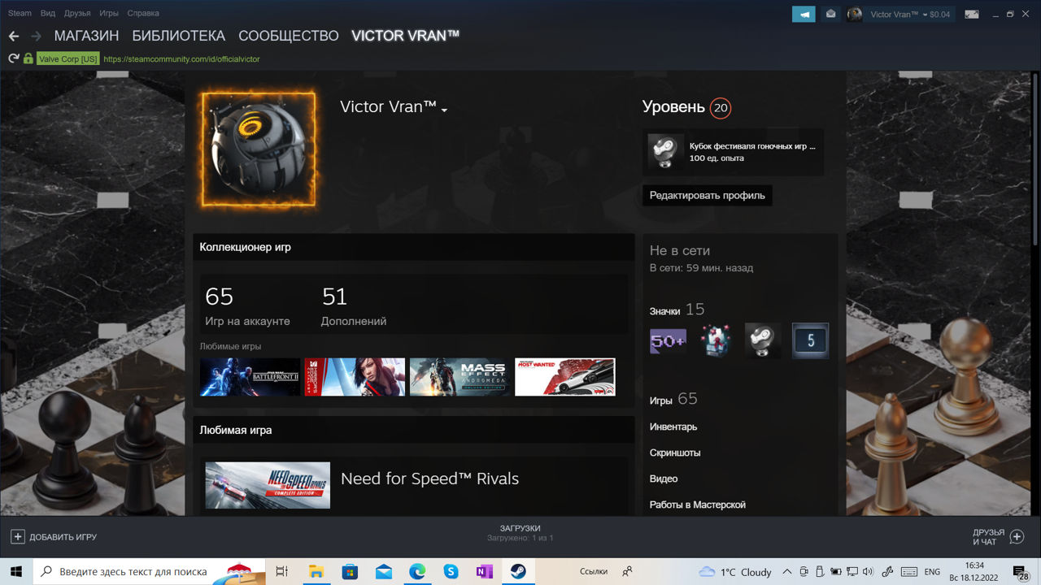1041x585 pixels.
Task: Open OneNote from the taskbar
Action: click(484, 571)
